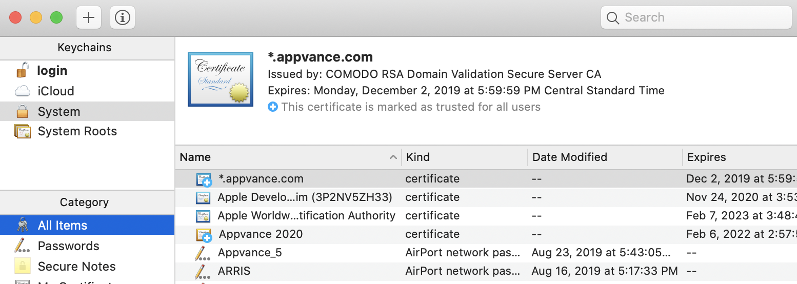Click the System locked padlock icon
This screenshot has height=284, width=797.
pos(22,111)
